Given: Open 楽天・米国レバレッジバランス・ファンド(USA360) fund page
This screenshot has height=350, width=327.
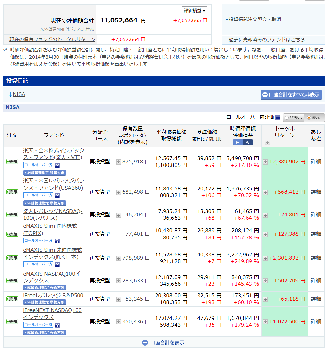Looking at the screenshot, I should [x=54, y=184].
